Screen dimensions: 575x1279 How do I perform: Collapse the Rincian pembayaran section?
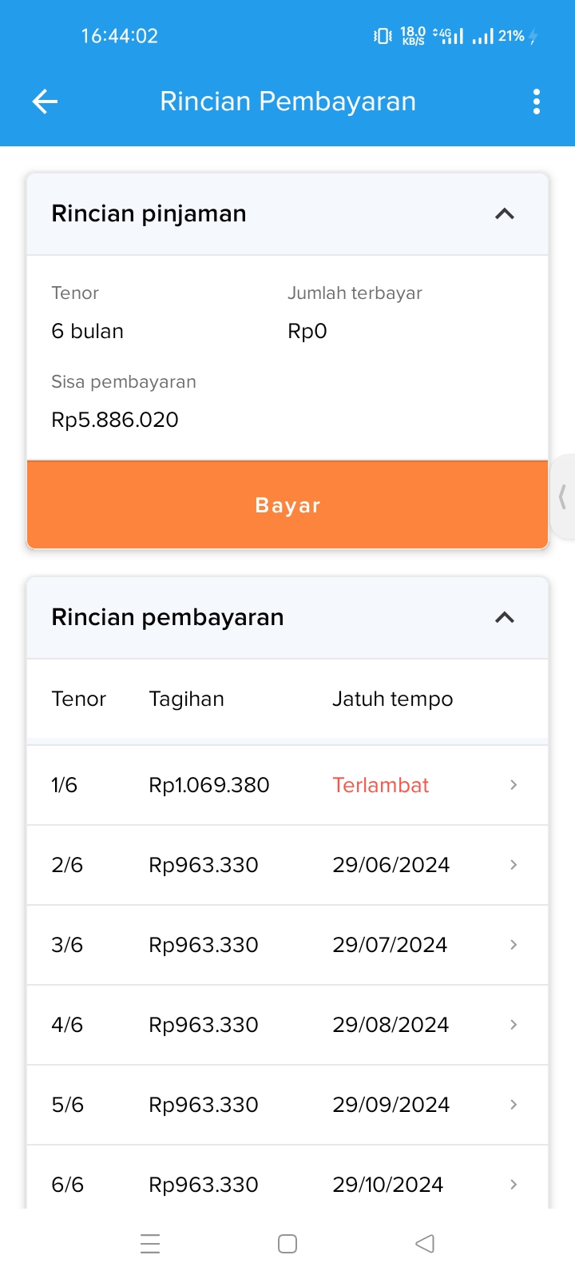(x=504, y=618)
